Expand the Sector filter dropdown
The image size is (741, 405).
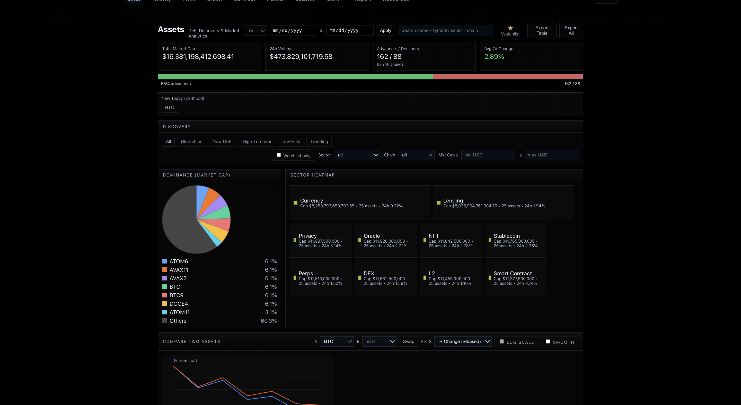[x=357, y=155]
